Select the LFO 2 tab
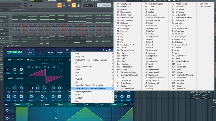This screenshot has height=121, width=216. 78,105
